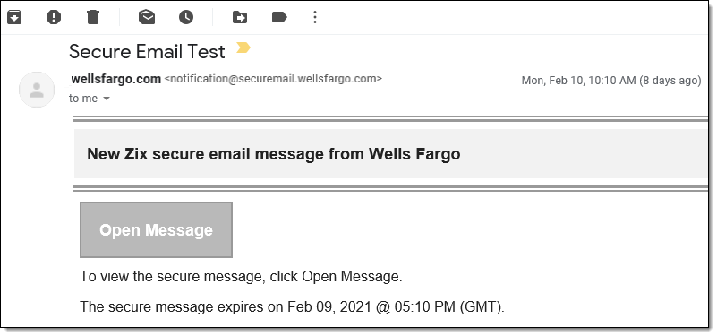Open the More options three-dot menu
The height and width of the screenshot is (336, 717).
tap(314, 17)
